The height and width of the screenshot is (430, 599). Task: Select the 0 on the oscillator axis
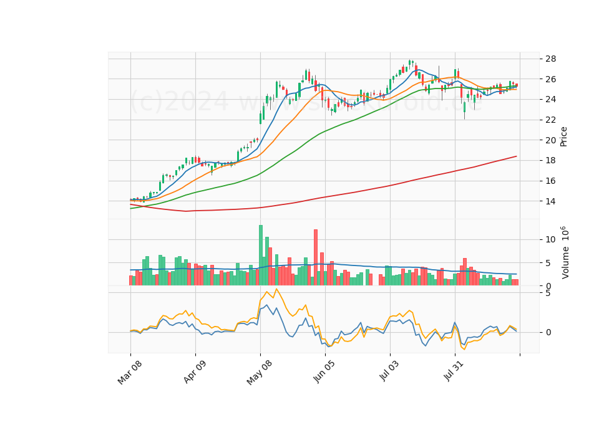[548, 332]
